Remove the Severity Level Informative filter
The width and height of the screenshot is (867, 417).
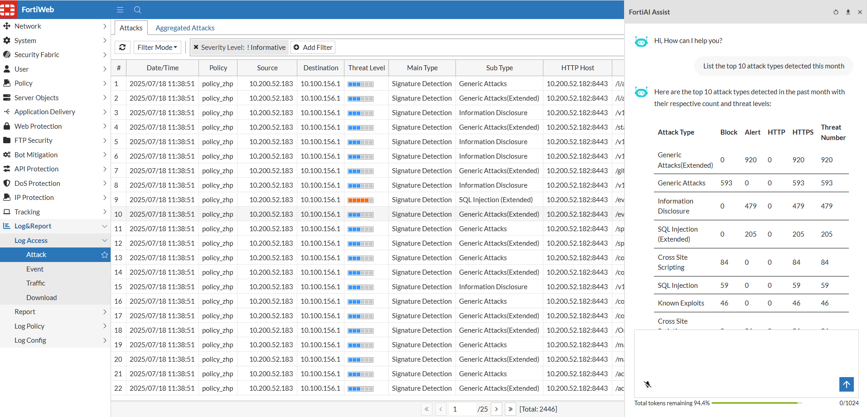(x=196, y=47)
